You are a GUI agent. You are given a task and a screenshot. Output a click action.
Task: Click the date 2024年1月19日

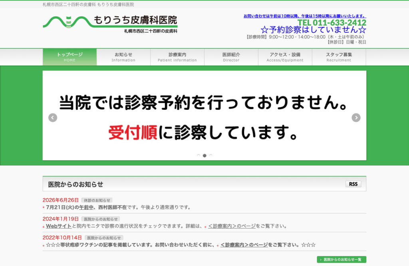point(61,219)
